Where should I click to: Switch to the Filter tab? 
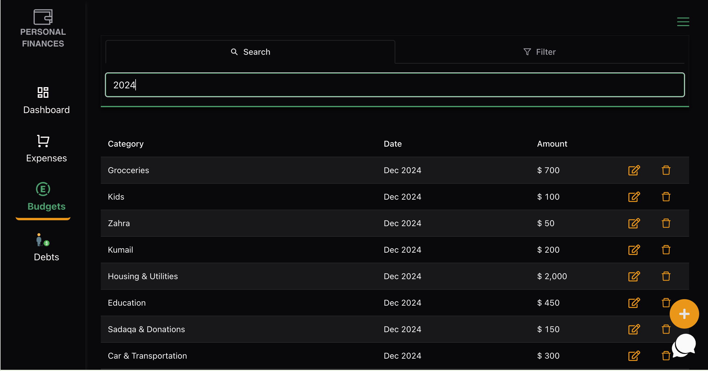(x=539, y=52)
